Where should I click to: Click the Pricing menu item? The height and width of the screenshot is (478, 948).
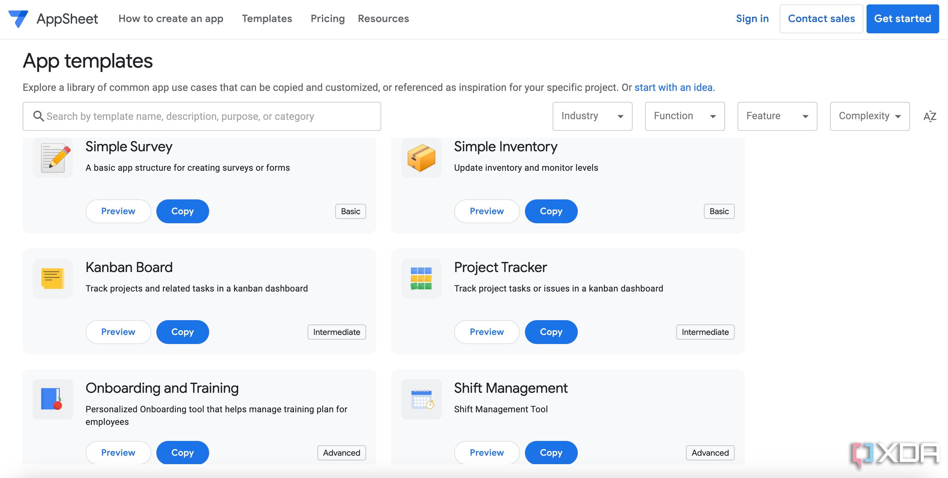327,17
